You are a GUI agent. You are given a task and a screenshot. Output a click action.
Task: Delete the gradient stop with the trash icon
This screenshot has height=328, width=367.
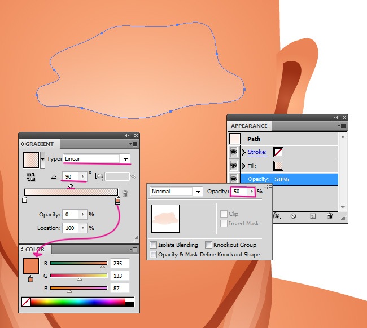(x=125, y=193)
